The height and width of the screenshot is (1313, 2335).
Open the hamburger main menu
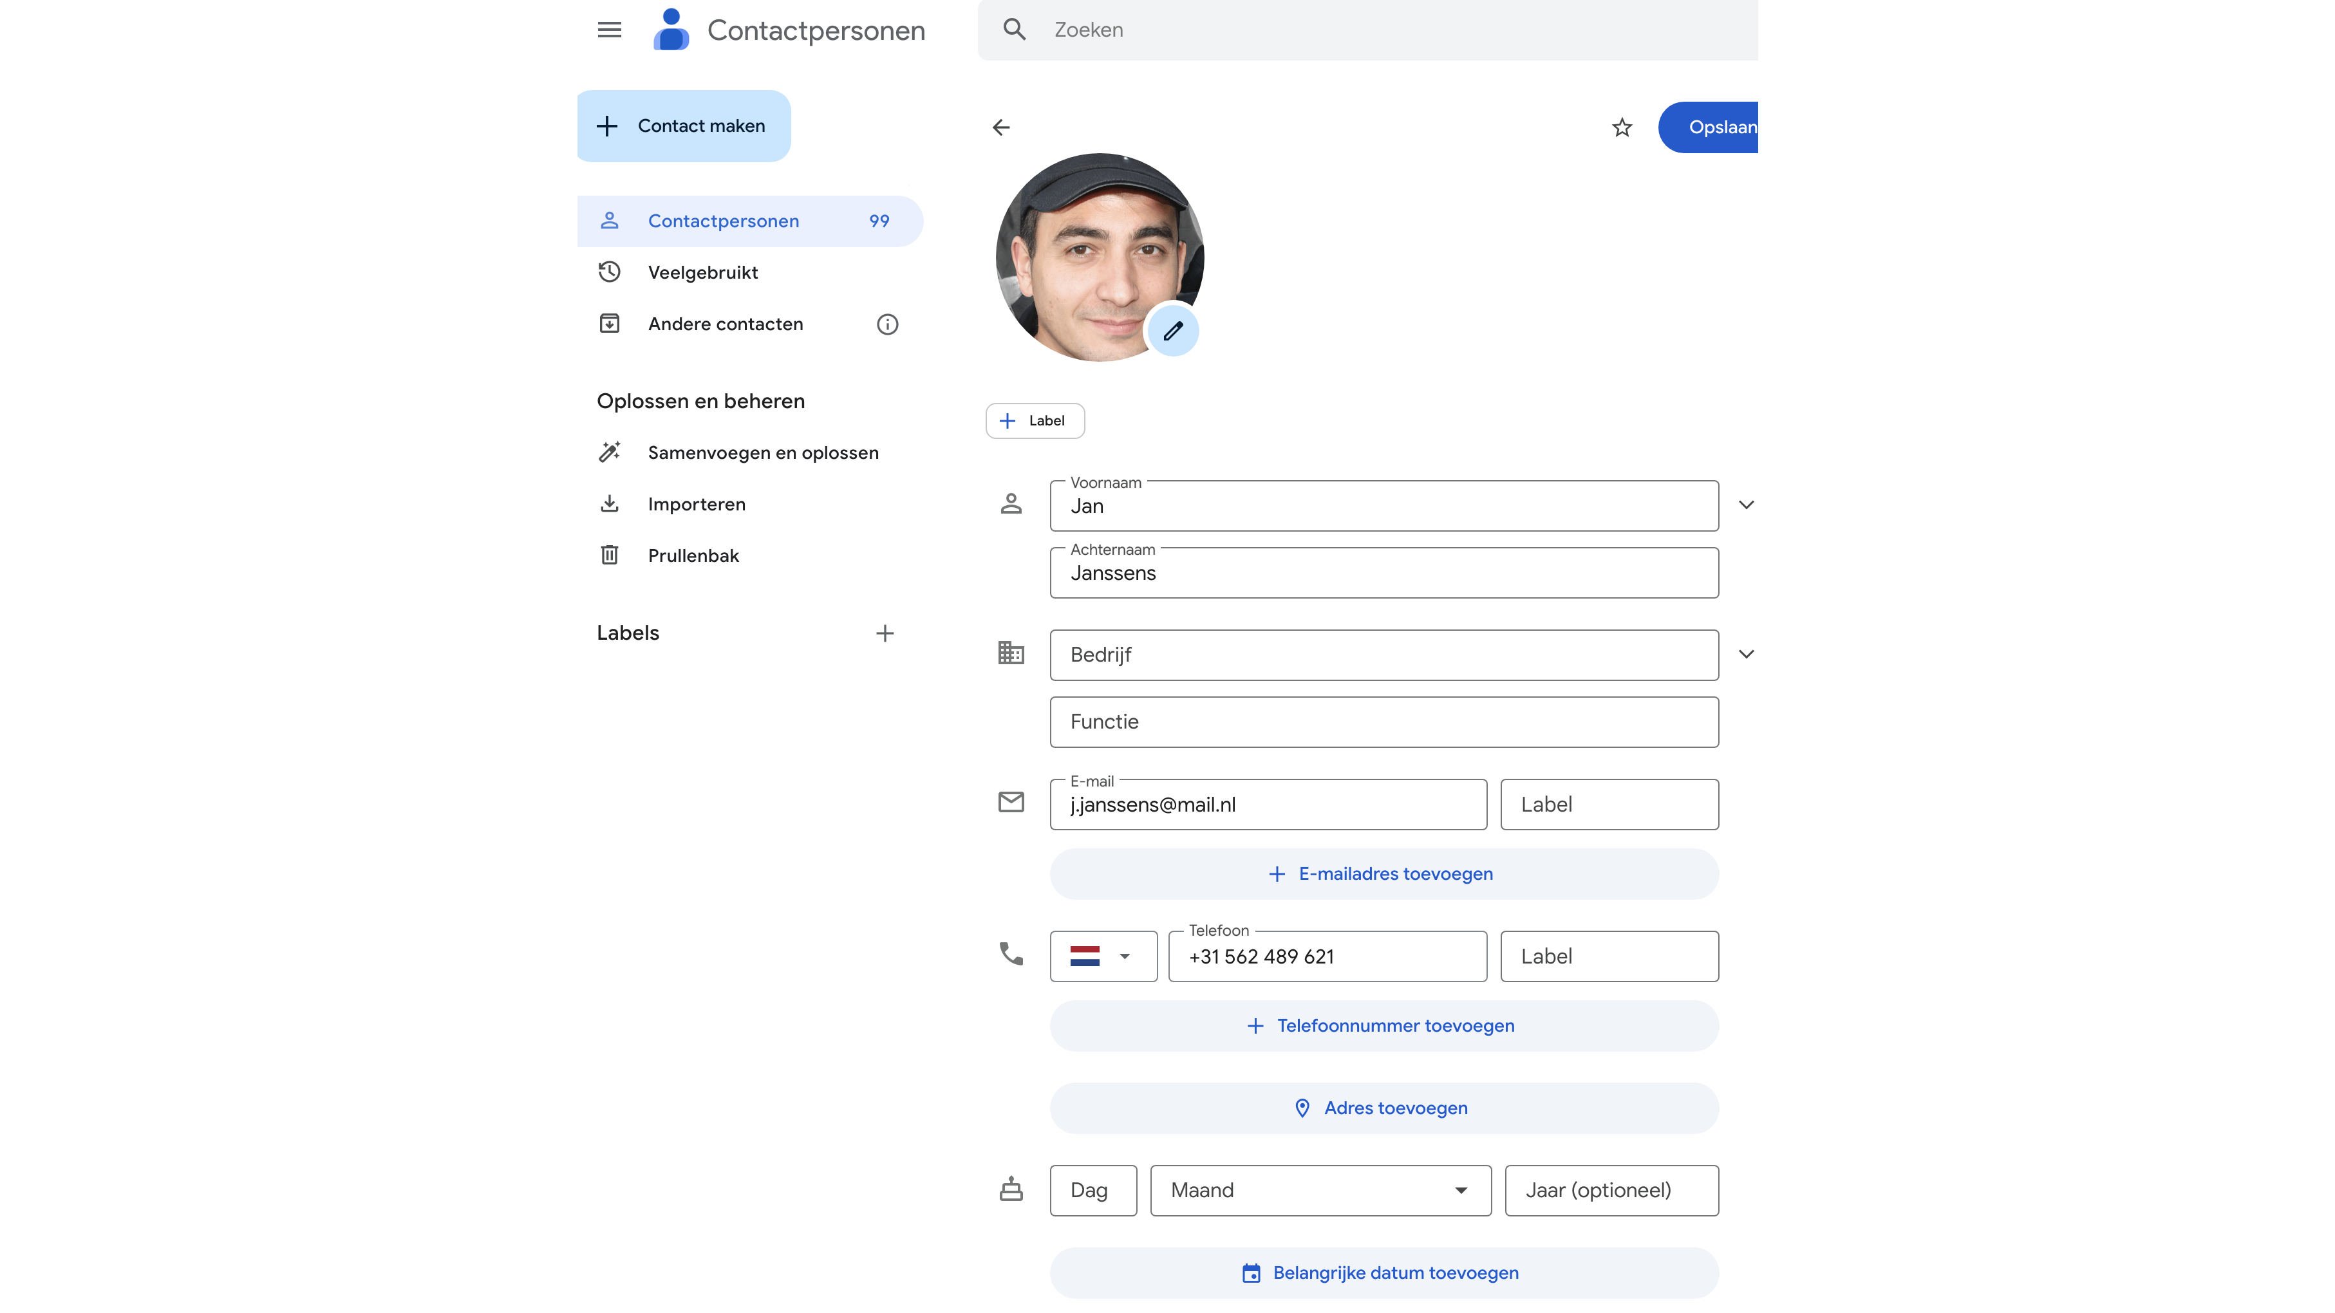point(609,30)
